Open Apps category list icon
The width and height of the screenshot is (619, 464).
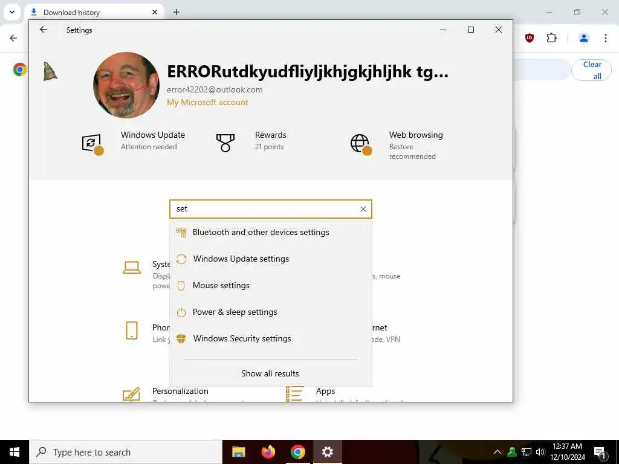294,394
